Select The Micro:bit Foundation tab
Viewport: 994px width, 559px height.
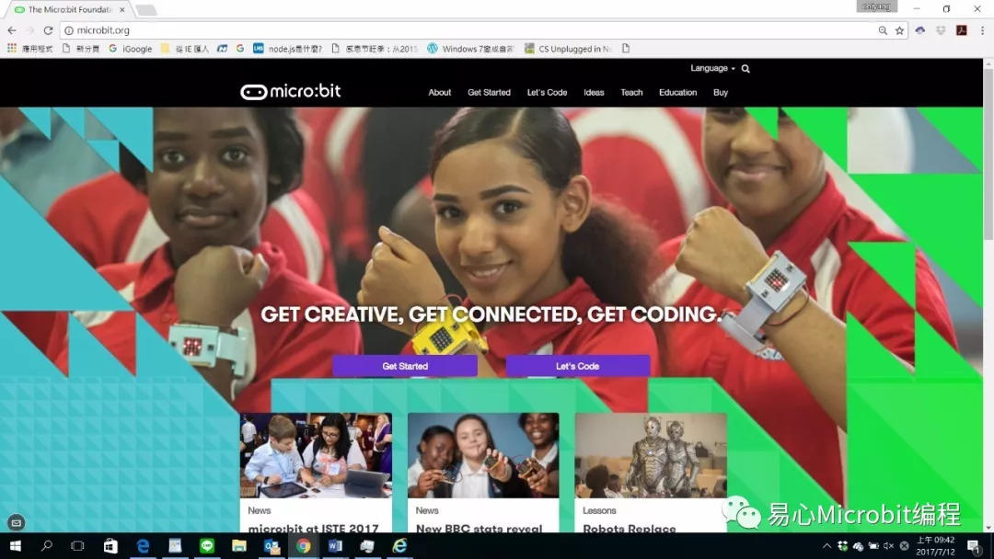pos(68,9)
